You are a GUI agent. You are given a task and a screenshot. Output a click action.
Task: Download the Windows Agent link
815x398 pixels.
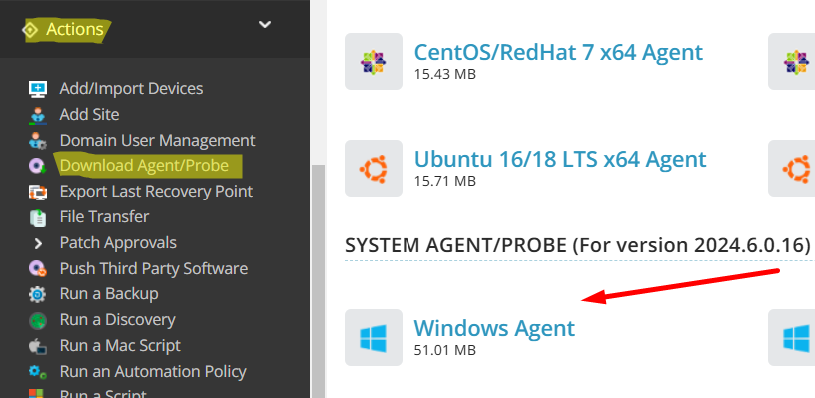494,328
